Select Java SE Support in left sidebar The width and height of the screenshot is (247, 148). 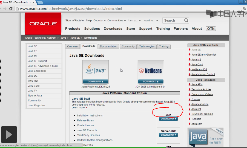click(x=44, y=61)
